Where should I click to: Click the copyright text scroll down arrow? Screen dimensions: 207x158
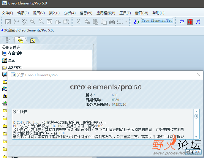pyautogui.click(x=196, y=137)
